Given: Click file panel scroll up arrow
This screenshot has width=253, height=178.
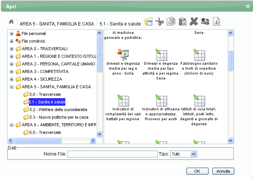Looking at the screenshot, I should coord(230,33).
